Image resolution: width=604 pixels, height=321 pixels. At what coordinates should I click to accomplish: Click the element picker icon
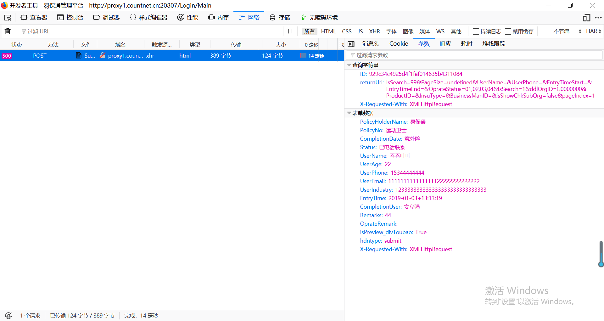pyautogui.click(x=8, y=18)
